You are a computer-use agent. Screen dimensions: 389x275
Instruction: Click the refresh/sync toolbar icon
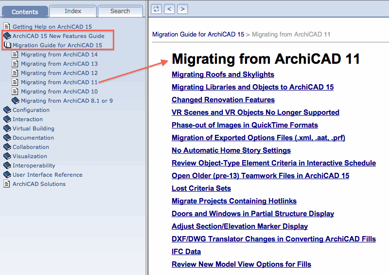(156, 9)
